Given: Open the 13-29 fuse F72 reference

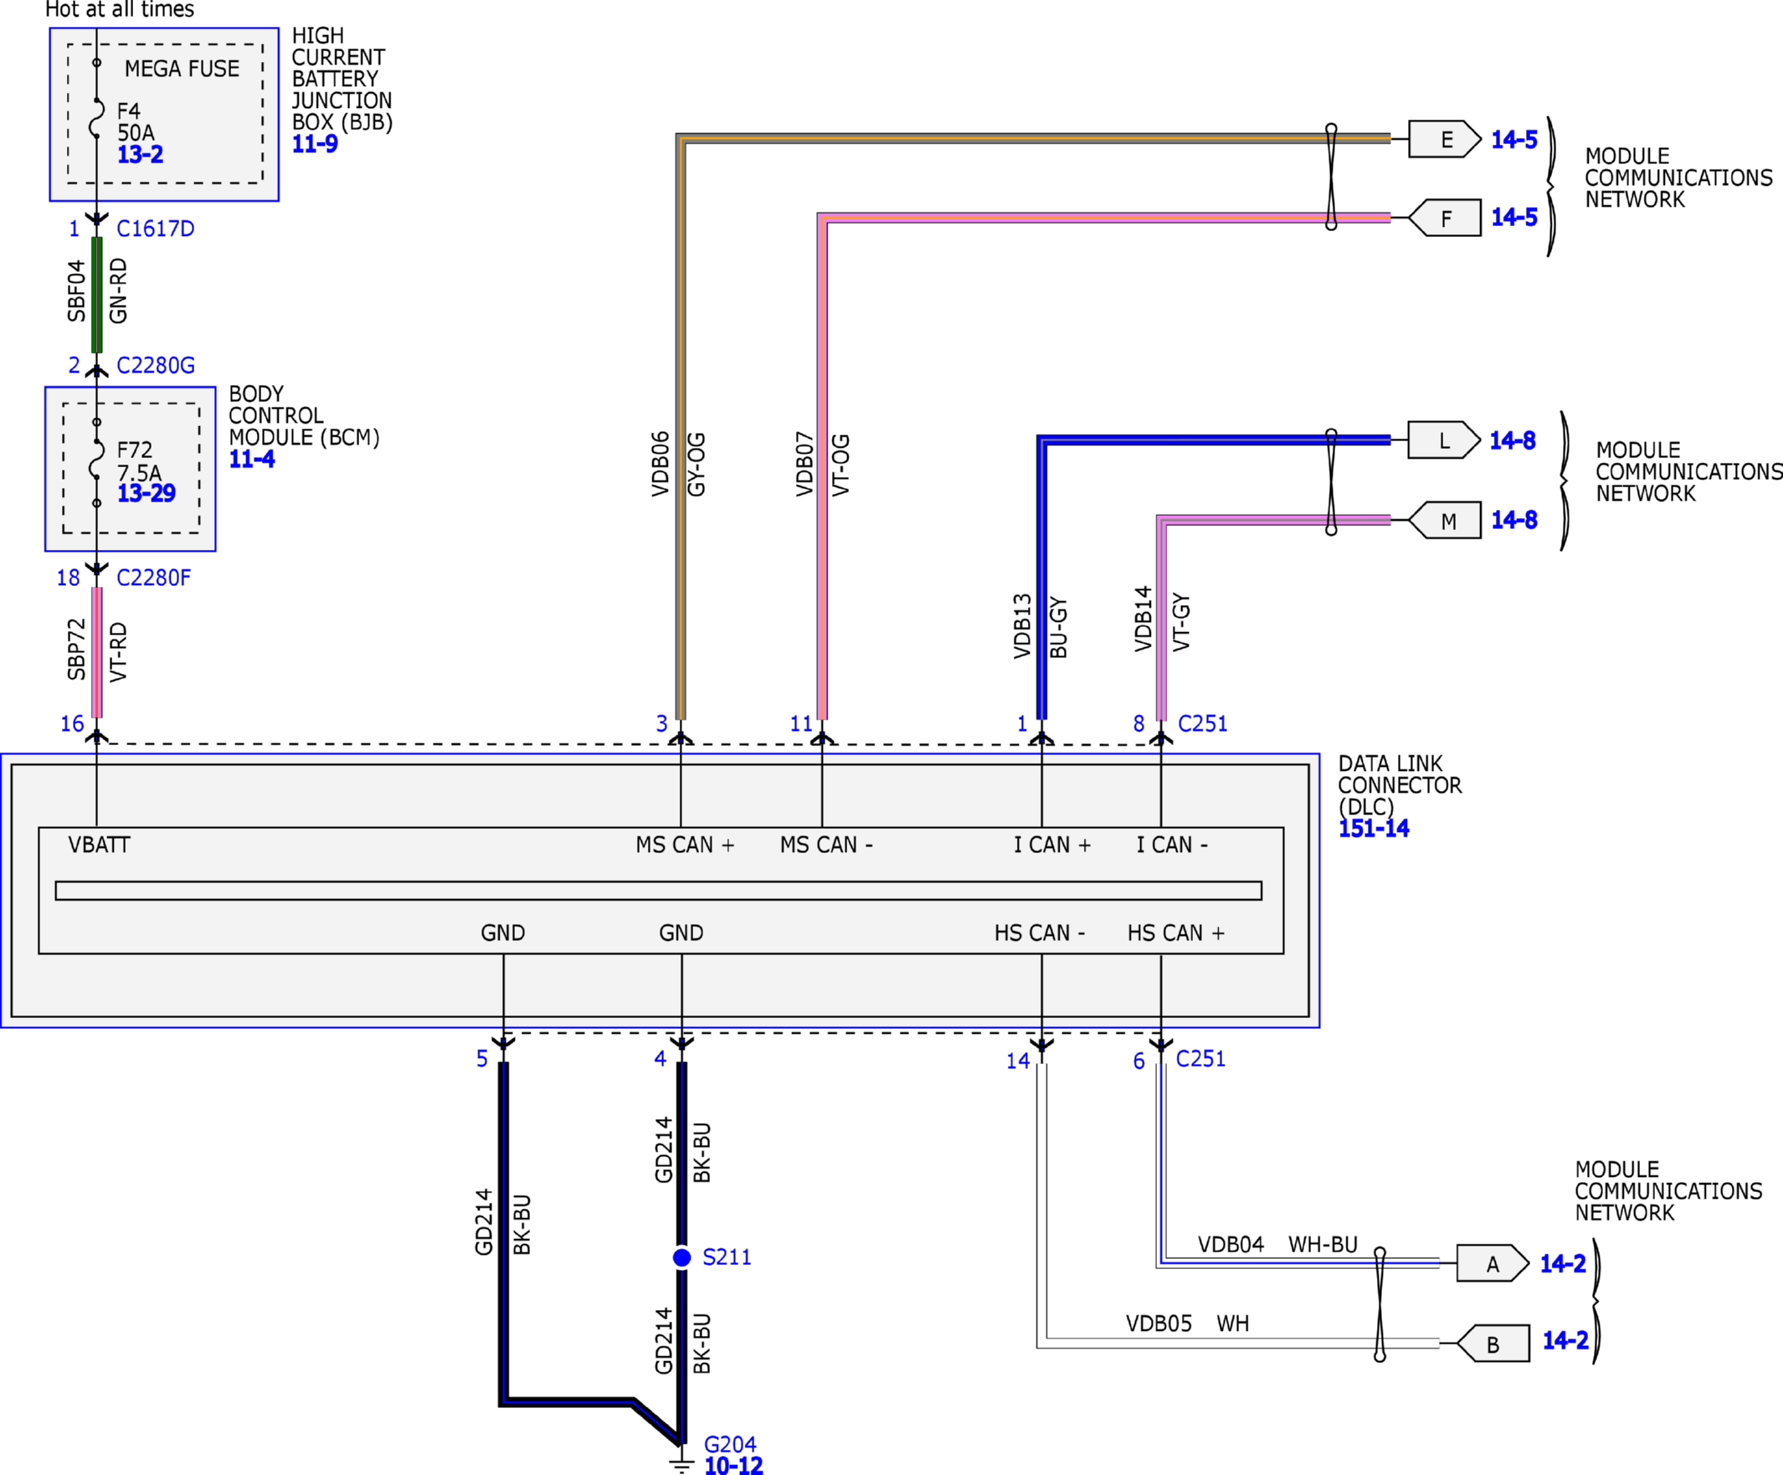Looking at the screenshot, I should (146, 493).
